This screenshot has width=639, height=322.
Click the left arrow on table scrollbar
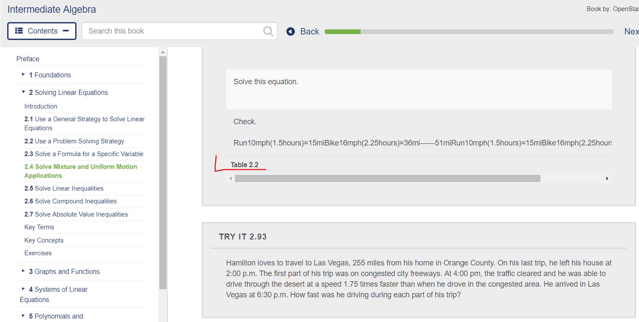pos(230,178)
